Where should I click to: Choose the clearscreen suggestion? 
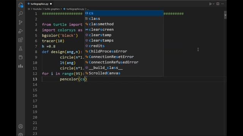tap(124, 29)
